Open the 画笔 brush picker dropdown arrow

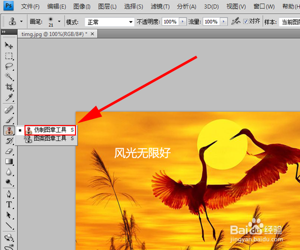pyautogui.click(x=59, y=21)
